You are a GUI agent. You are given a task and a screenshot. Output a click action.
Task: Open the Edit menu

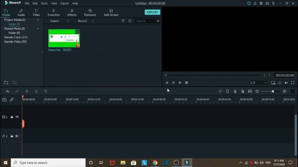[35, 3]
